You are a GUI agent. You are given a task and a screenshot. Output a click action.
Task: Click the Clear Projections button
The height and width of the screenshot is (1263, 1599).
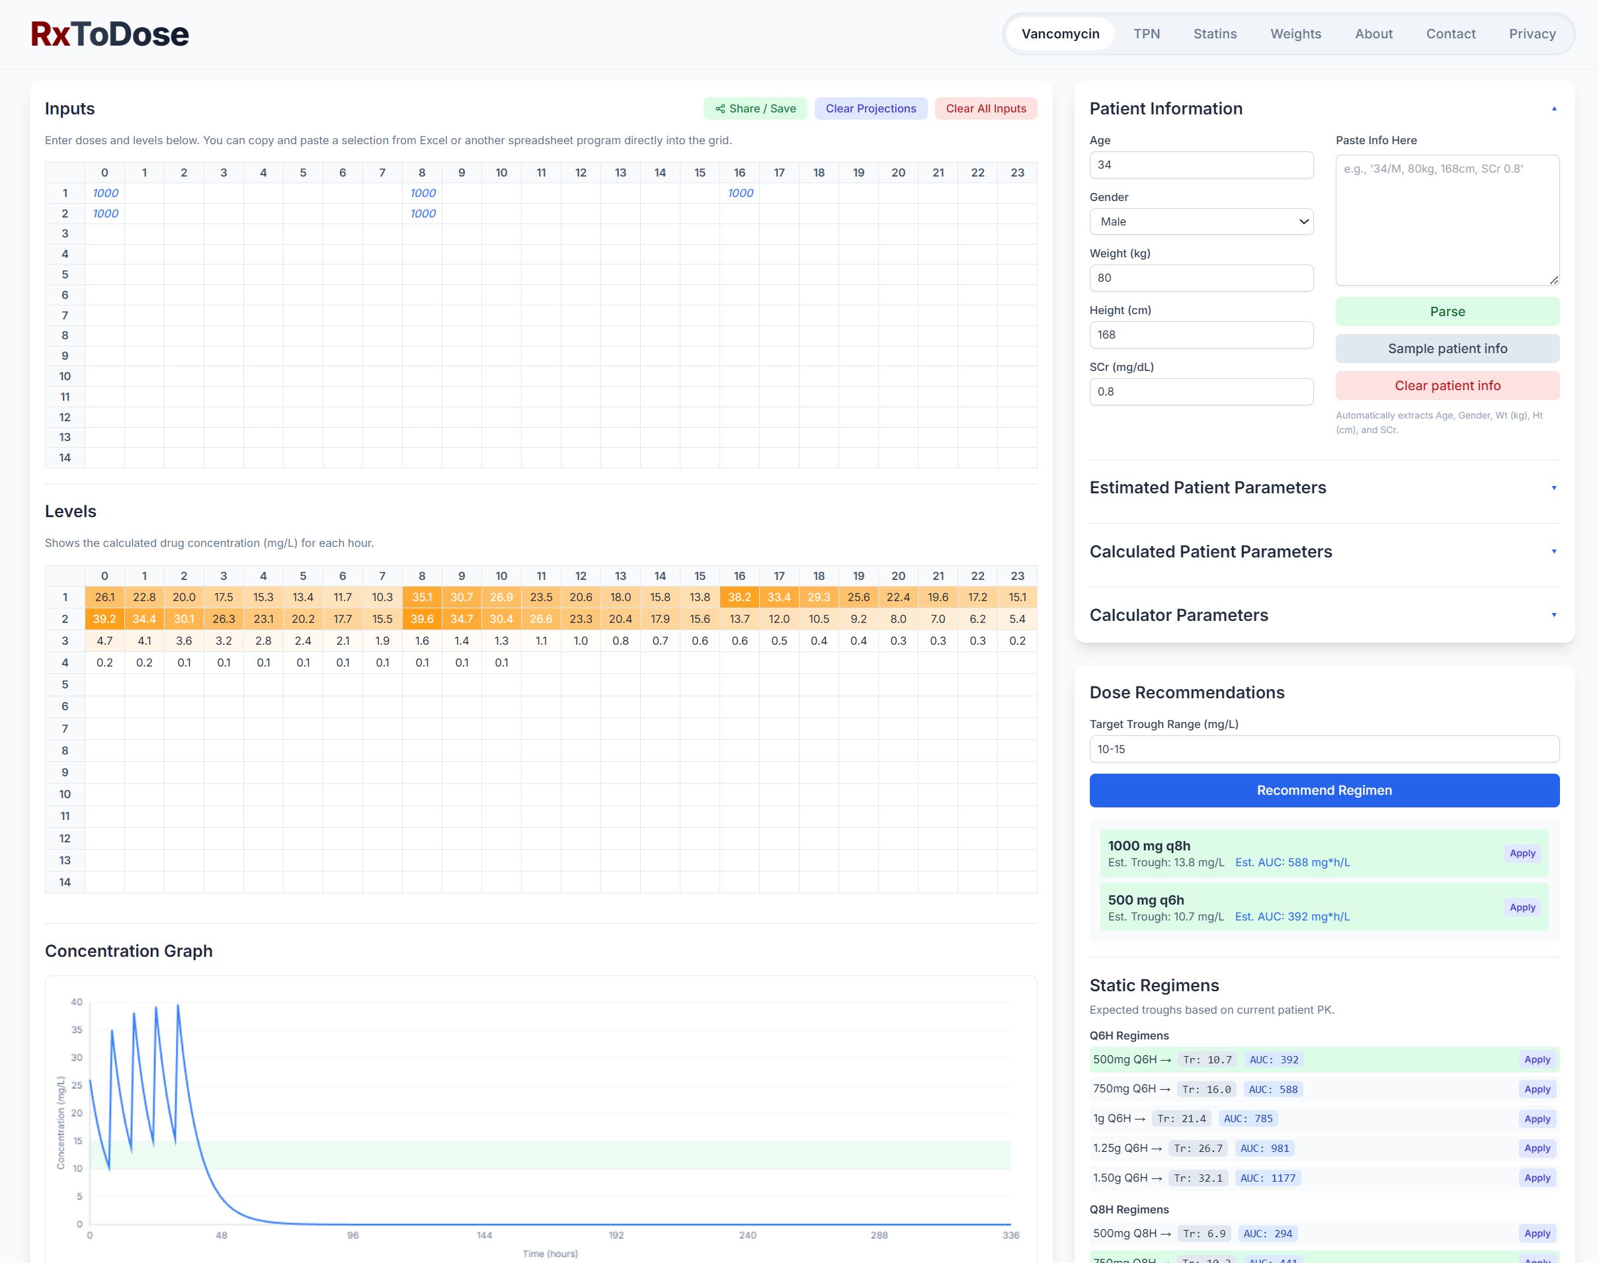(870, 108)
